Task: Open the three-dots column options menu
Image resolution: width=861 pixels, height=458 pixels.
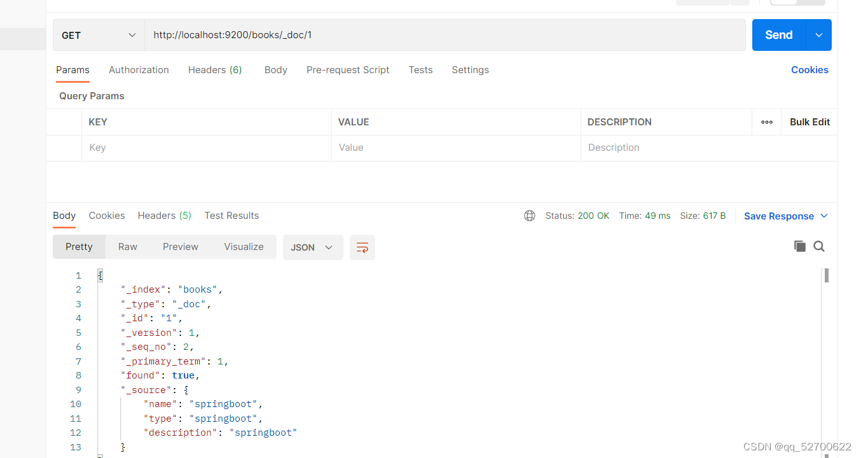Action: click(767, 122)
